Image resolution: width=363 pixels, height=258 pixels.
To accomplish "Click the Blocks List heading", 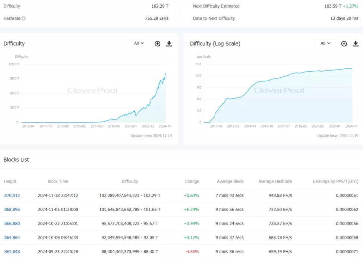I will 16,160.
